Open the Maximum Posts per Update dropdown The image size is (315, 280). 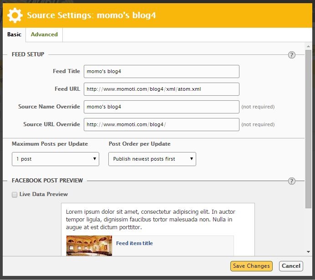tap(56, 159)
